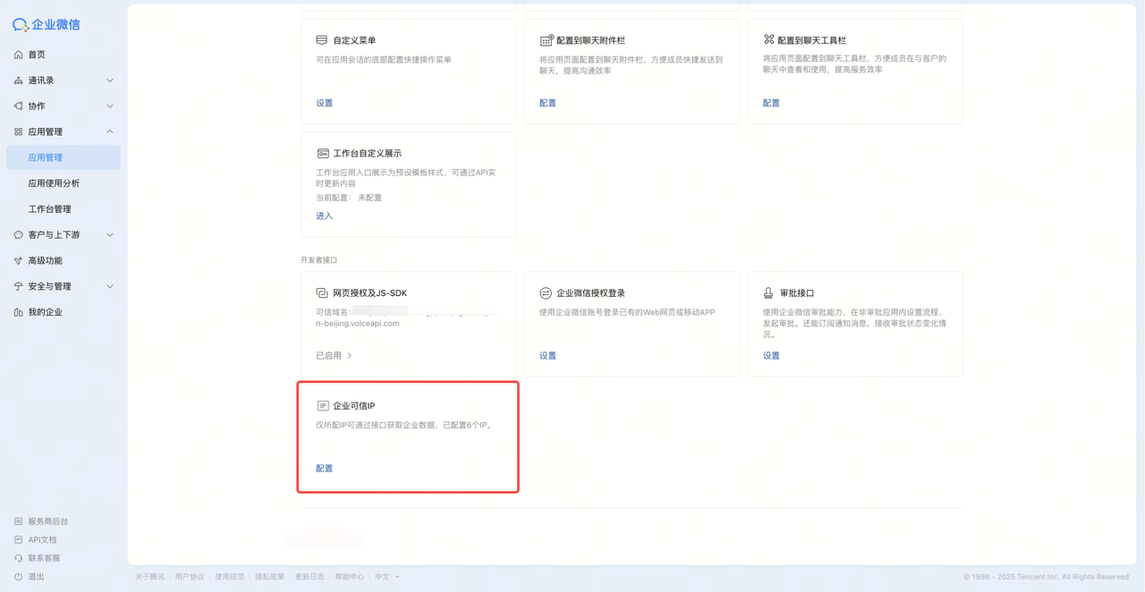Click 退出 to log out

(36, 577)
